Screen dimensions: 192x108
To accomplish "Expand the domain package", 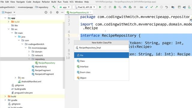I will (29, 52).
